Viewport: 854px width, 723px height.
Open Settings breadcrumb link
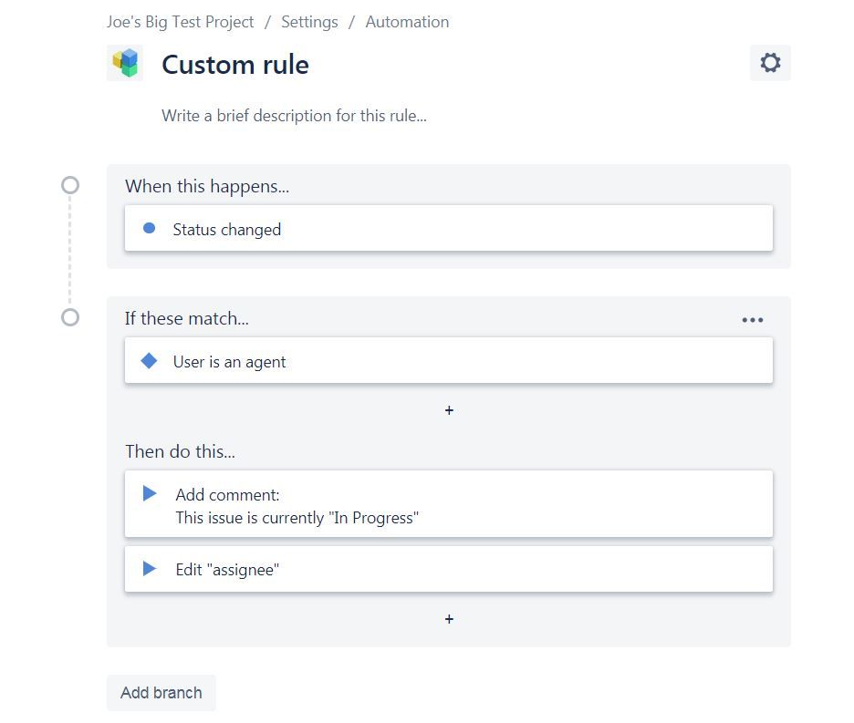point(309,22)
